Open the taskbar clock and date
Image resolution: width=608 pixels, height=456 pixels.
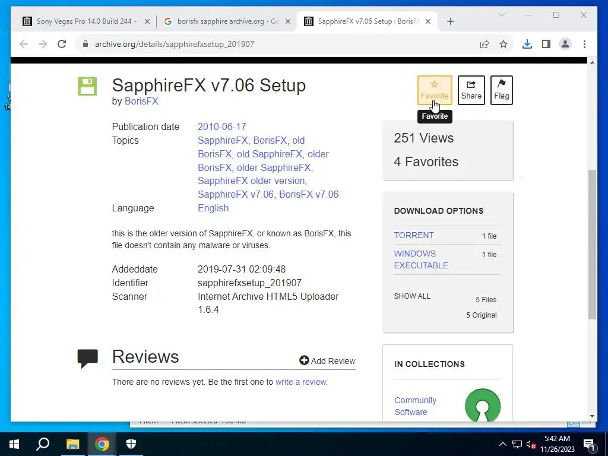point(557,444)
